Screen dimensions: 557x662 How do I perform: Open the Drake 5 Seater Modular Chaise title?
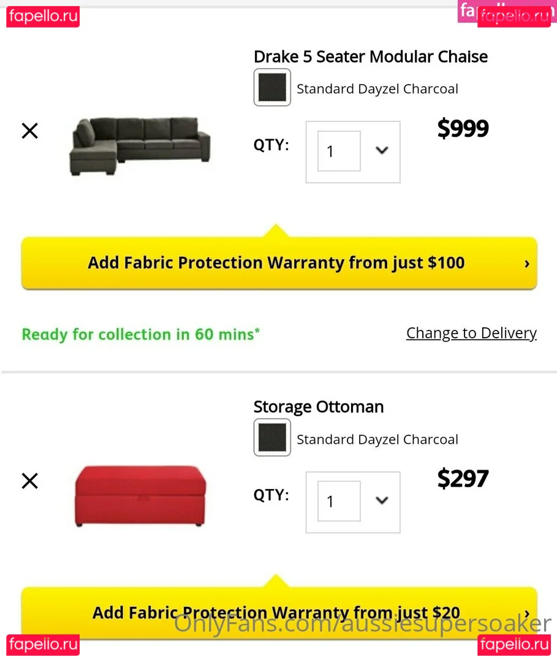(371, 57)
